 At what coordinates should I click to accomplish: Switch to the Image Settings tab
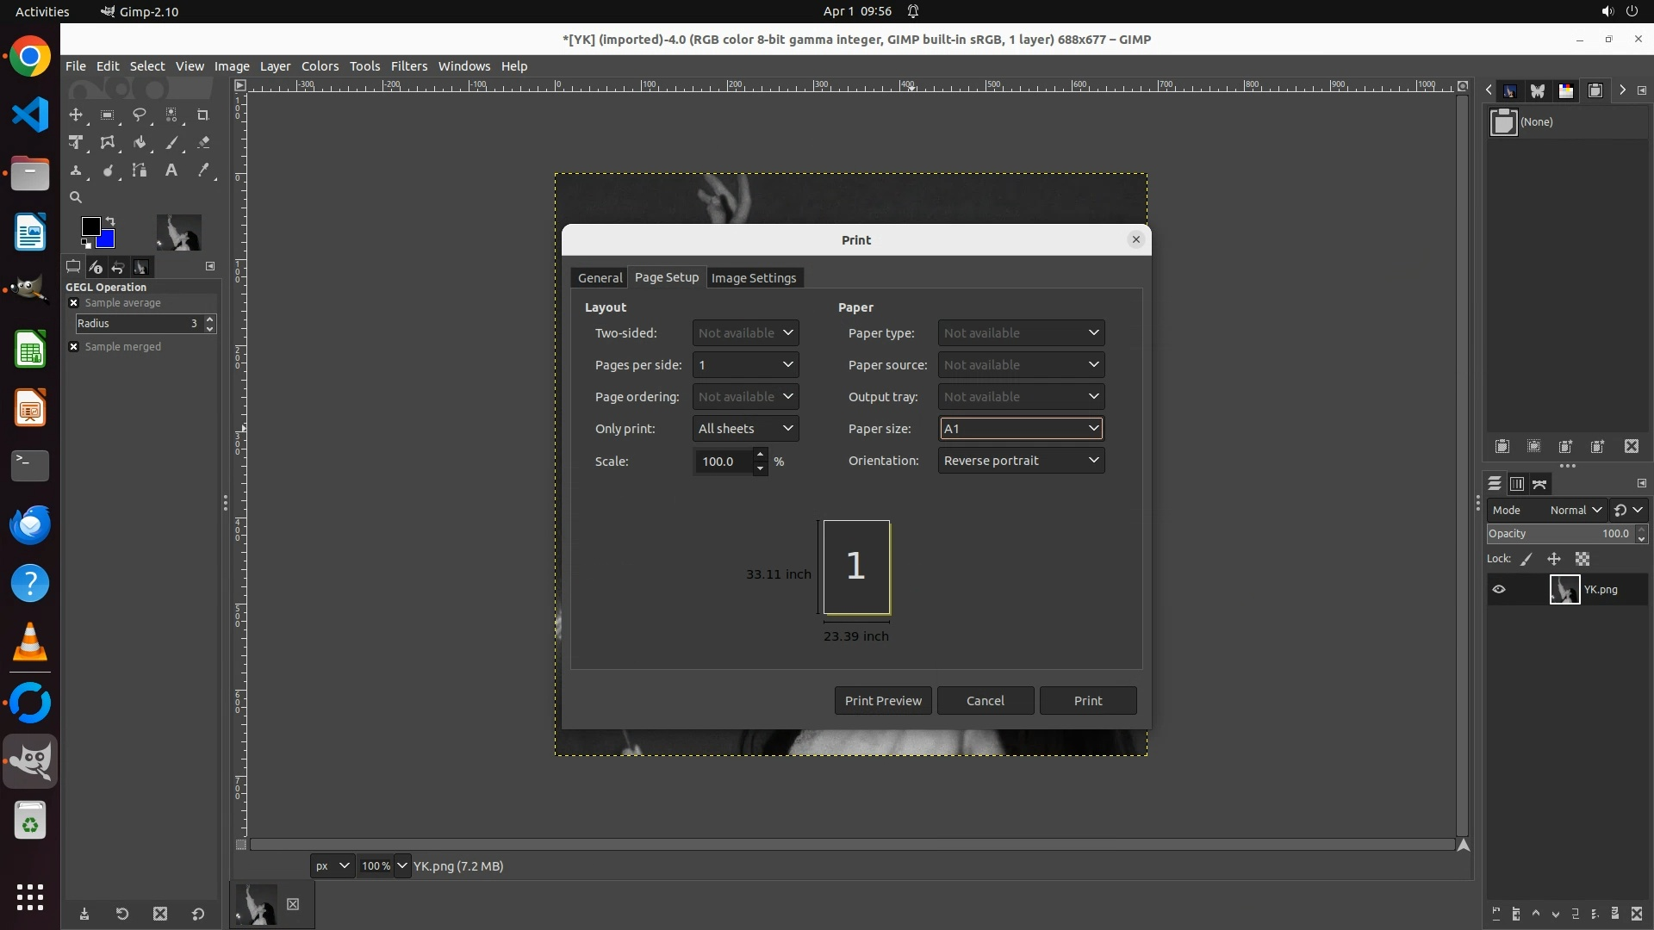tap(753, 278)
